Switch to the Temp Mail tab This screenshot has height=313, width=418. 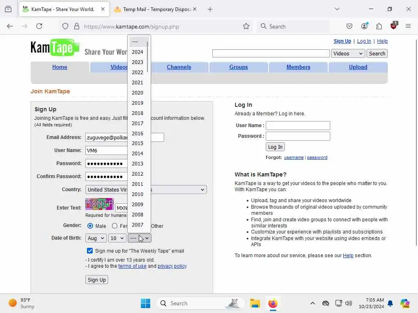(x=156, y=9)
